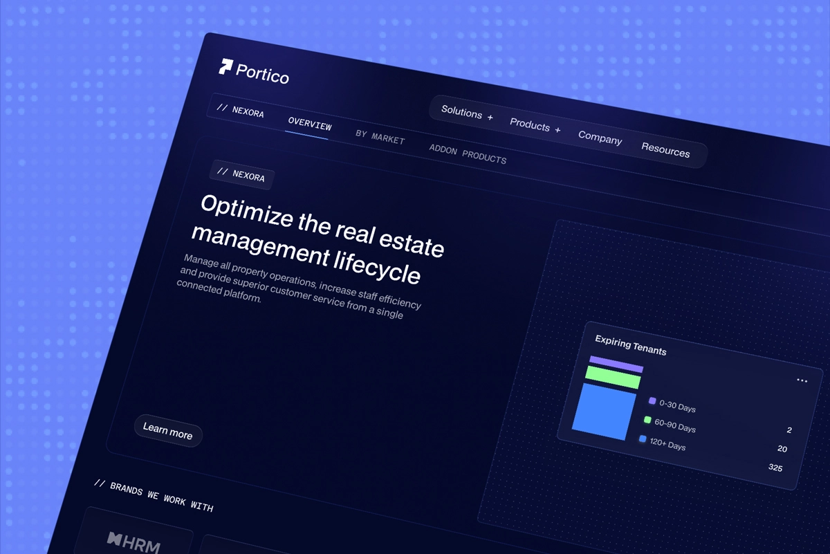
Task: Click the HRM brand logo
Action: pos(133,543)
